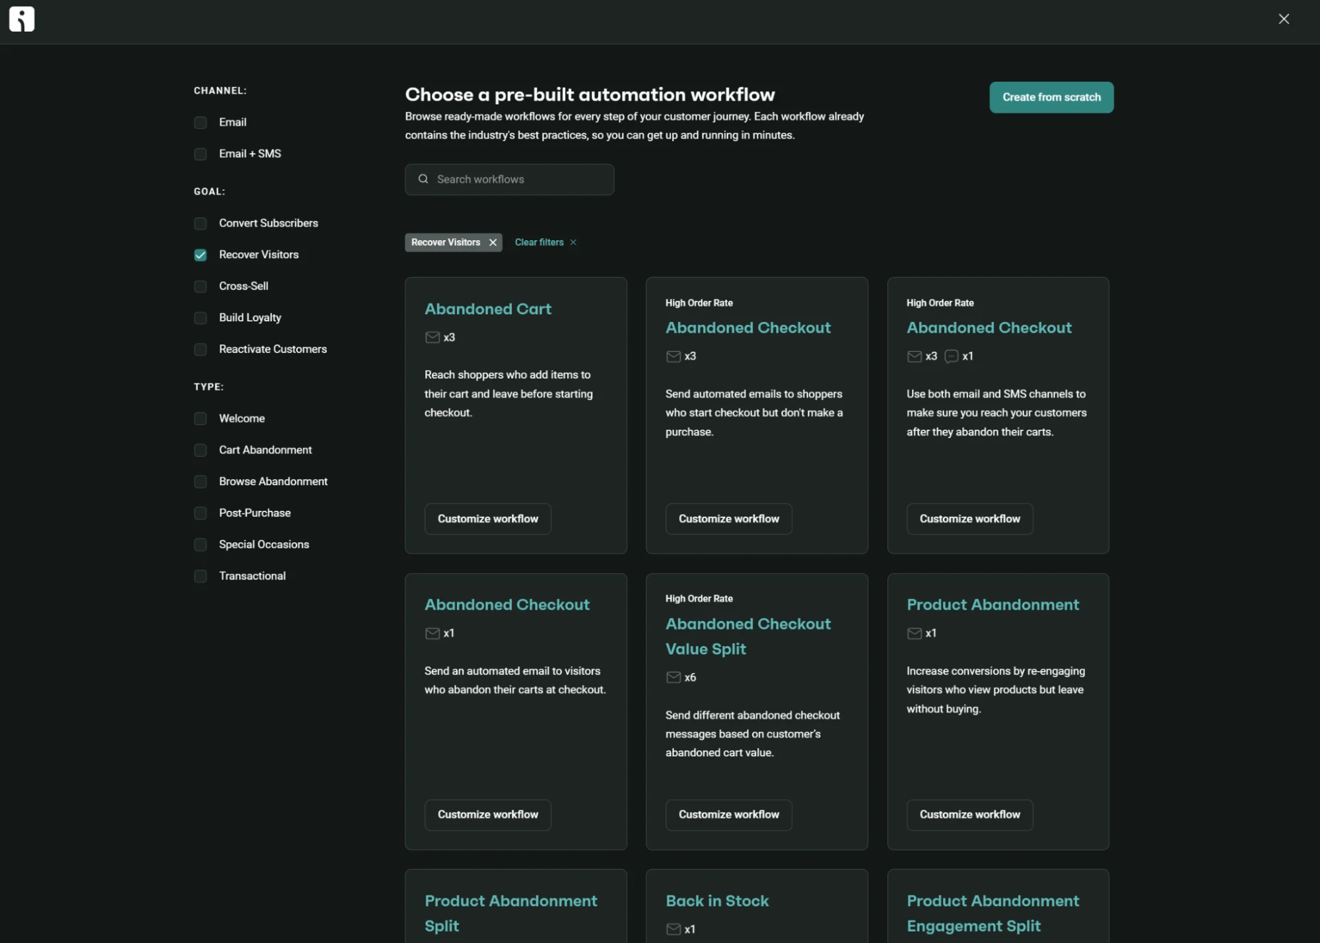Image resolution: width=1320 pixels, height=943 pixels.
Task: Check the Transactional type checkbox
Action: pos(201,576)
